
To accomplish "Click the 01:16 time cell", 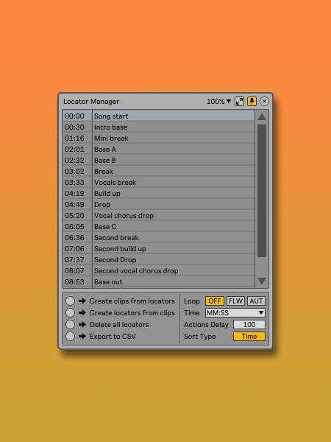I will click(77, 138).
